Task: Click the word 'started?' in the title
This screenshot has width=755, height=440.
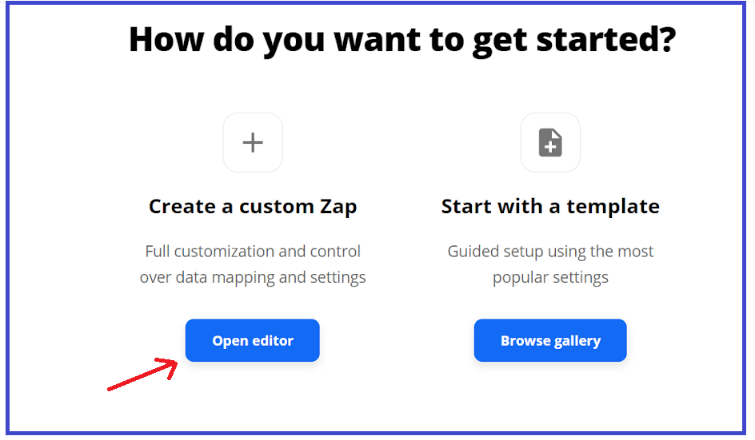Action: click(606, 39)
